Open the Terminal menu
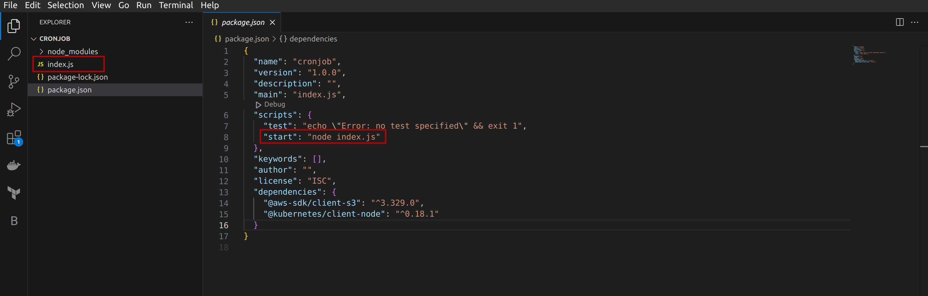928x296 pixels. [176, 6]
